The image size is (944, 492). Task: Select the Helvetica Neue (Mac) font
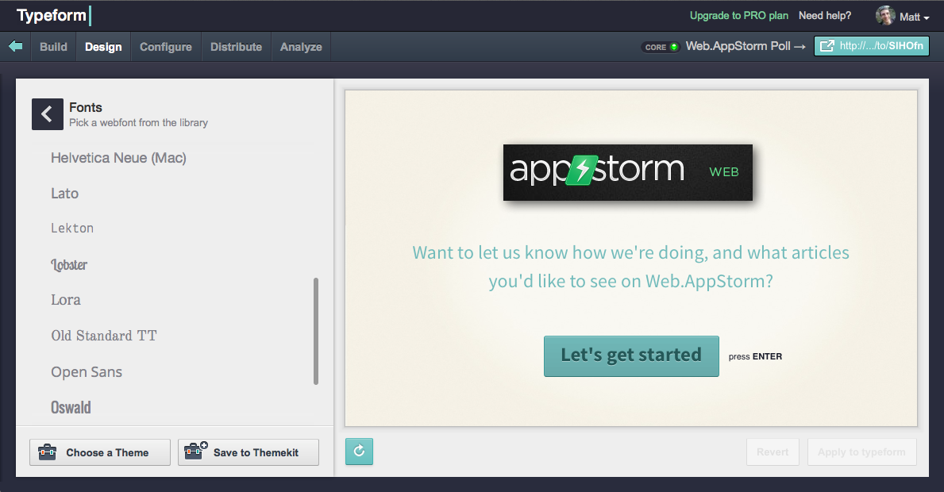[118, 158]
